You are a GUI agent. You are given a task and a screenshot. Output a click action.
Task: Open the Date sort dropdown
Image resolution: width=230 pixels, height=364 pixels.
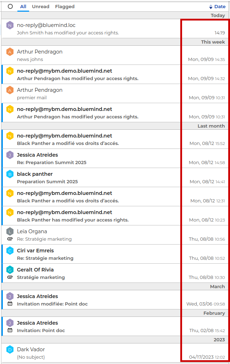(217, 6)
